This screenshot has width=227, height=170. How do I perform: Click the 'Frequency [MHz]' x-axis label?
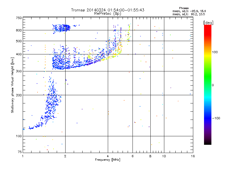tap(108, 160)
